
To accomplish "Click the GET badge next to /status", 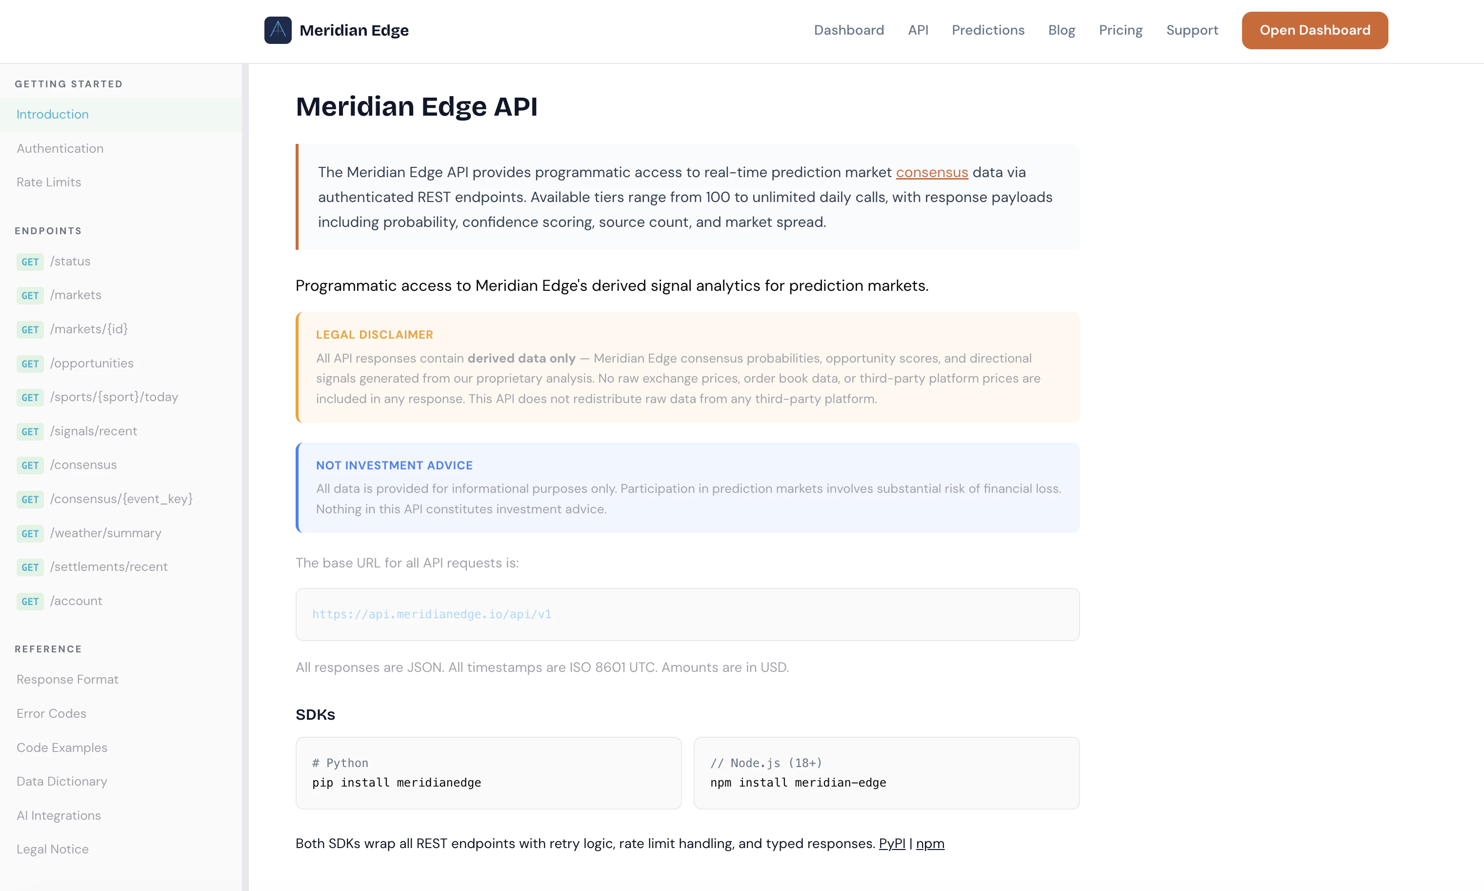I will point(30,262).
